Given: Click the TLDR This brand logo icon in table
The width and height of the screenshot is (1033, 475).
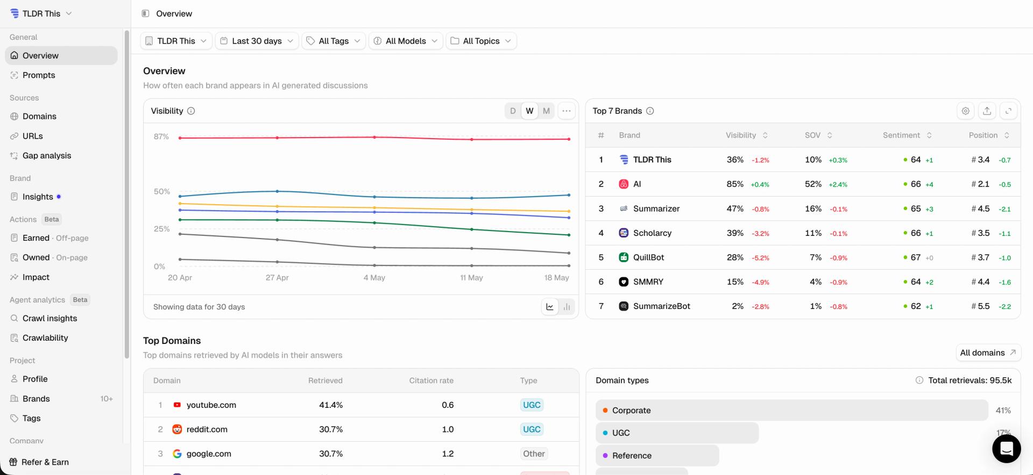Looking at the screenshot, I should [624, 160].
